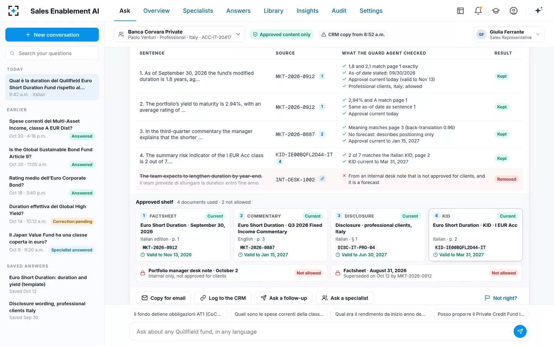554x346 pixels.
Task: Click the Not right? flag link
Action: point(501,298)
